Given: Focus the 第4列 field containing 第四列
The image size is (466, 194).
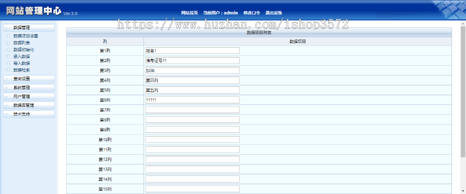Looking at the screenshot, I should pos(192,80).
